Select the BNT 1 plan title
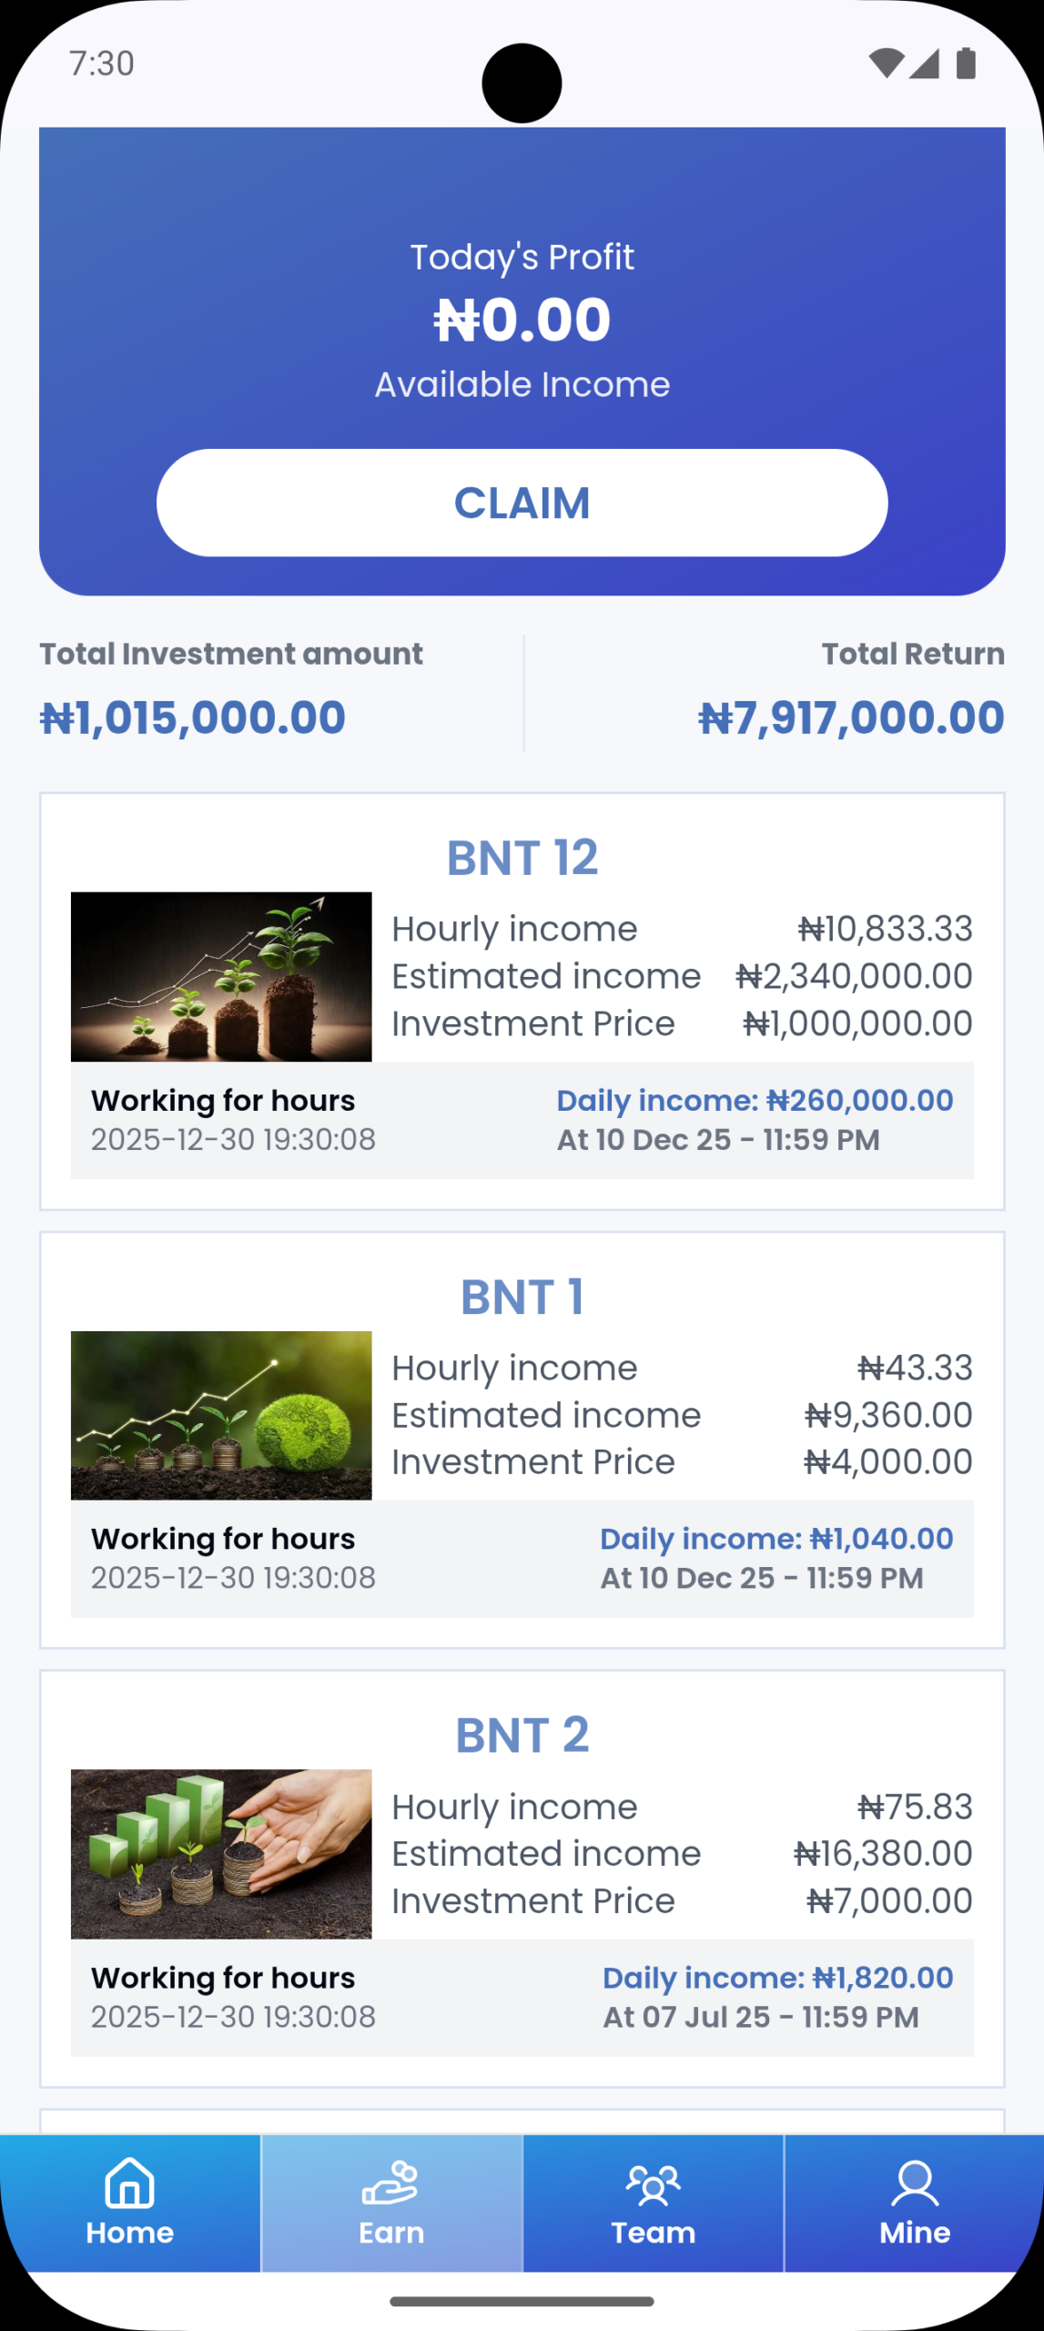Viewport: 1044px width, 2331px height. tap(522, 1297)
